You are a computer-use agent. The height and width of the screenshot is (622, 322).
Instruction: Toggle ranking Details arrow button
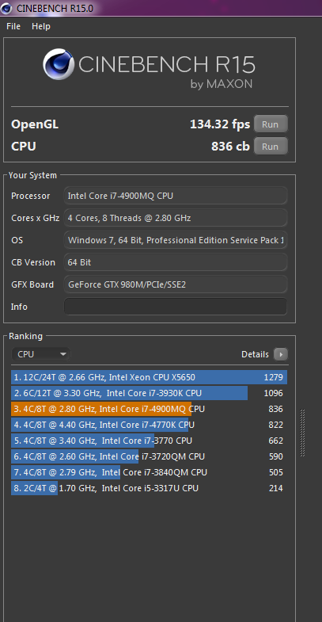281,354
